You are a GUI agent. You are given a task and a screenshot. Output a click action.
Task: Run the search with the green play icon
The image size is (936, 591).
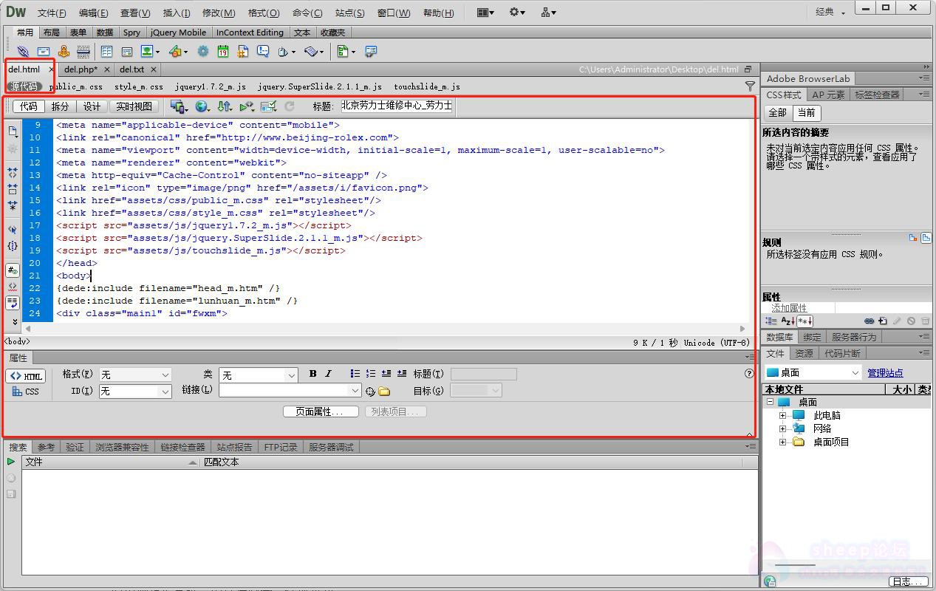[x=11, y=462]
